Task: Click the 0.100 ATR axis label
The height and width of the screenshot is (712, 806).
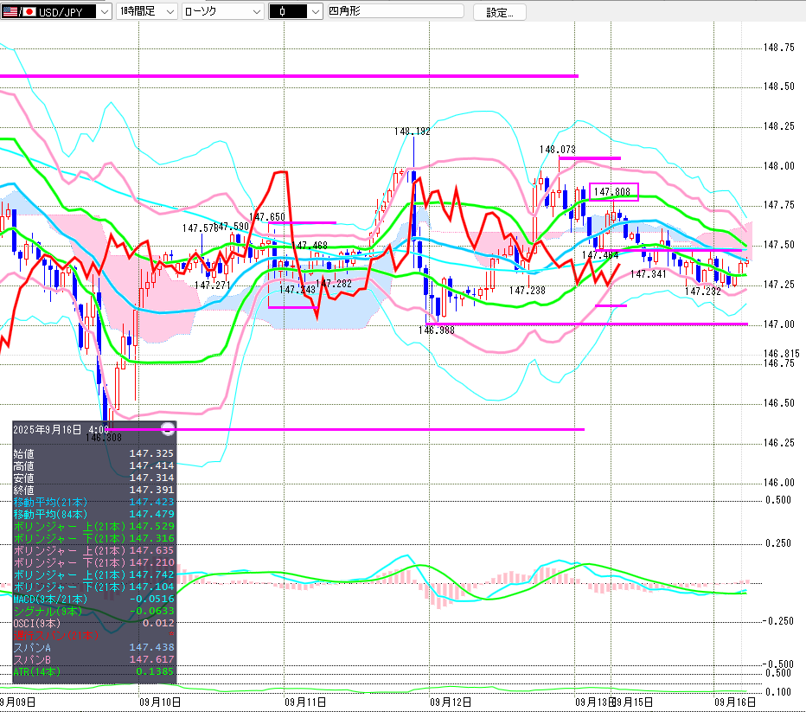Action: tap(778, 692)
